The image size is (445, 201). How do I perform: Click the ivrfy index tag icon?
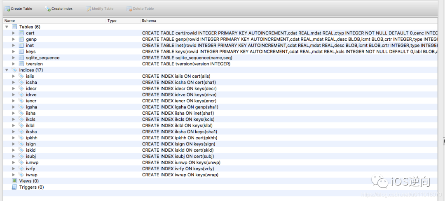pos(21,169)
